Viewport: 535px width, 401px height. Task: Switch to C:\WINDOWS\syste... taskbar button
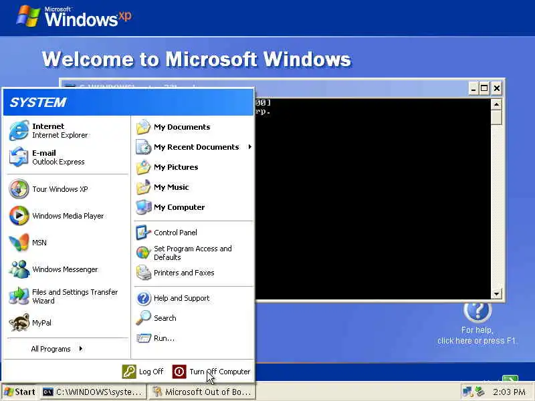point(92,392)
